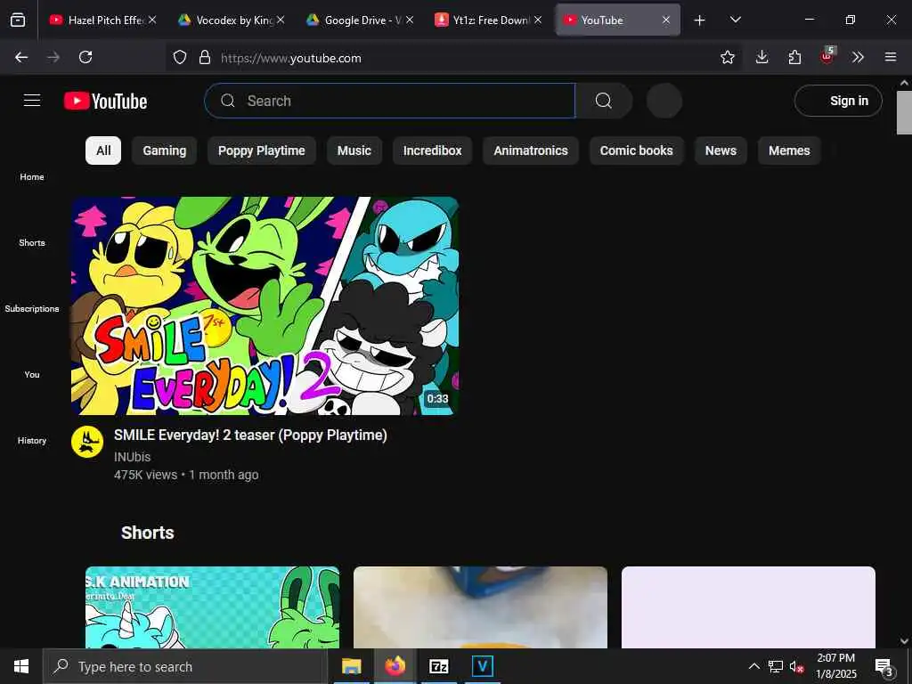Show more tools with double-chevron overflow

858,57
